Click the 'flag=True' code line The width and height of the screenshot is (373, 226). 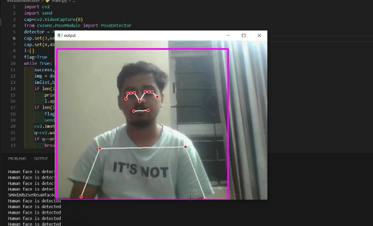click(x=36, y=57)
